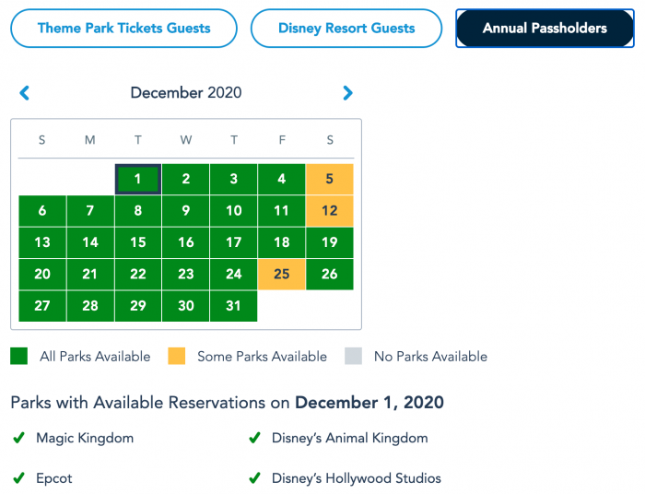The height and width of the screenshot is (494, 645).
Task: Go to previous month using left chevron
Action: (x=25, y=92)
